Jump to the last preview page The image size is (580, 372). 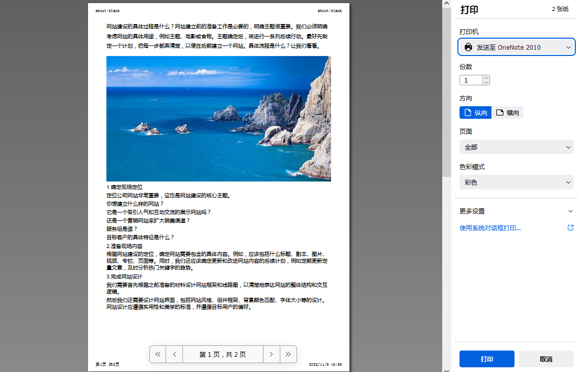point(288,354)
